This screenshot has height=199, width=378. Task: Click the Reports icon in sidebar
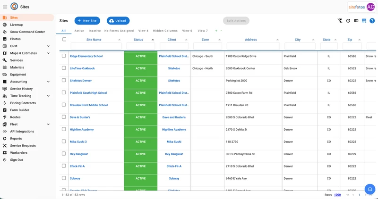pyautogui.click(x=5, y=139)
